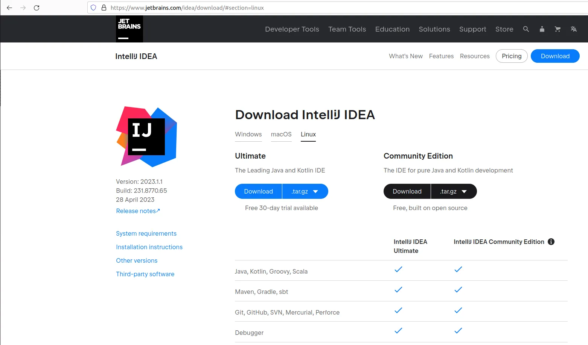Click Community checkmark in Maven, Gradle row

pyautogui.click(x=458, y=290)
